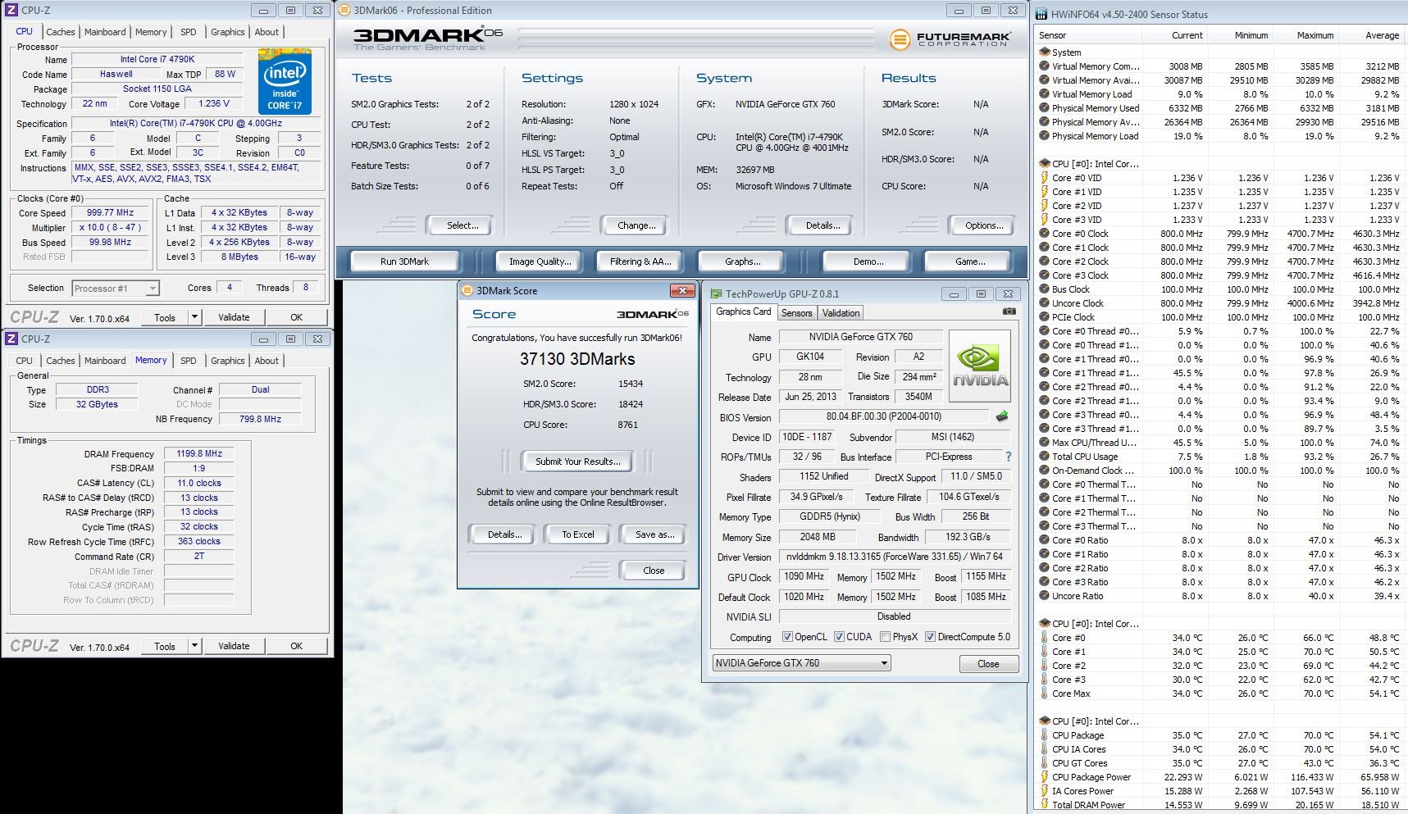Click the Core #0 VID voltage icon
The width and height of the screenshot is (1408, 814).
[1044, 178]
